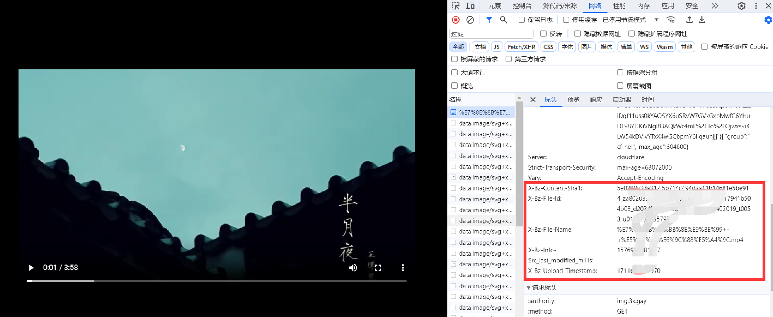
Task: Switch to the 元素 tab
Action: tap(494, 6)
